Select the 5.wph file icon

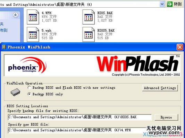[33, 35]
